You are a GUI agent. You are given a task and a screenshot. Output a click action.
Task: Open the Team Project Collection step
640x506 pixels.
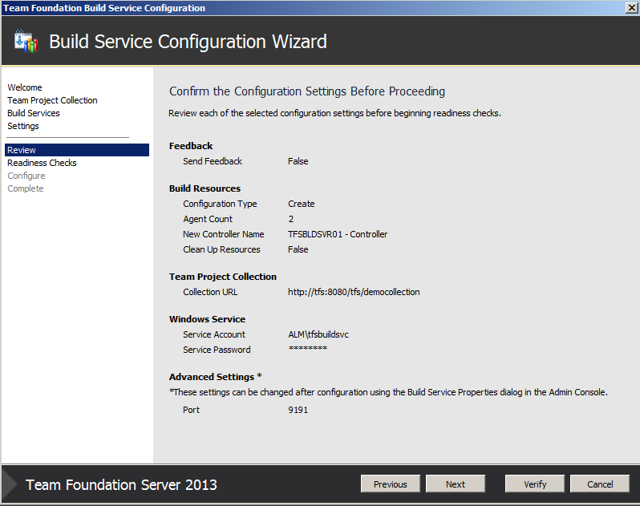(x=52, y=100)
